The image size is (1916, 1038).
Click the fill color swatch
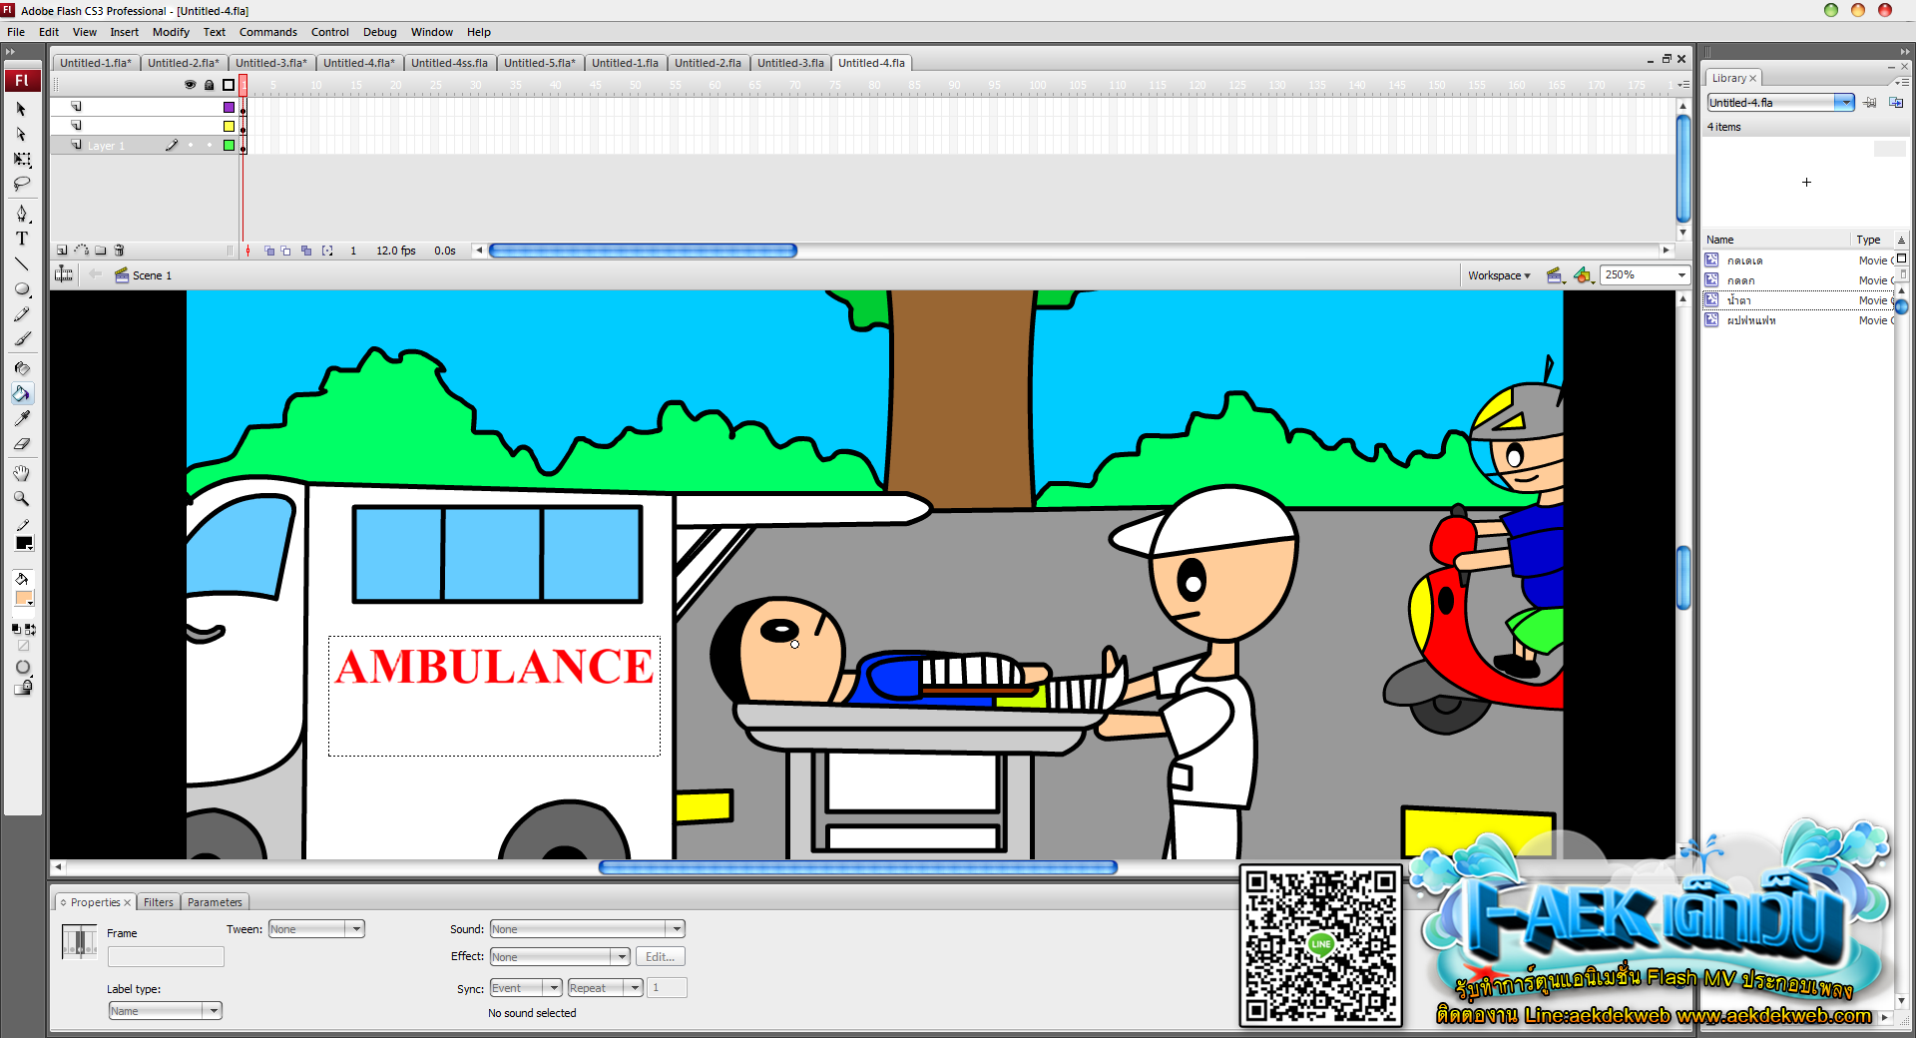24,599
